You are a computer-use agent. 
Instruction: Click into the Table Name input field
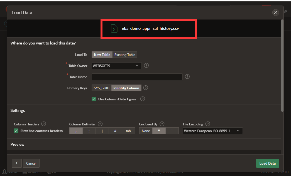point(137,77)
